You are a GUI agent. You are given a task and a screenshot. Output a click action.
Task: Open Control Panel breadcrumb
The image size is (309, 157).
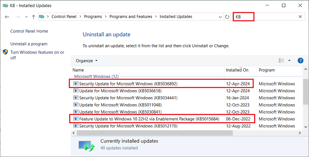[64, 17]
